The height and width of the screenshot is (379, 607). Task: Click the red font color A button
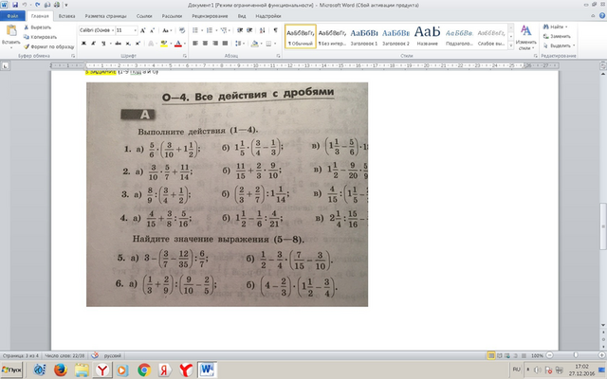pyautogui.click(x=178, y=44)
